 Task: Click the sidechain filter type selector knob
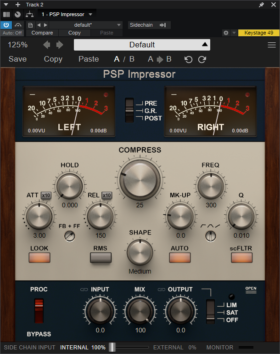pyautogui.click(x=211, y=236)
